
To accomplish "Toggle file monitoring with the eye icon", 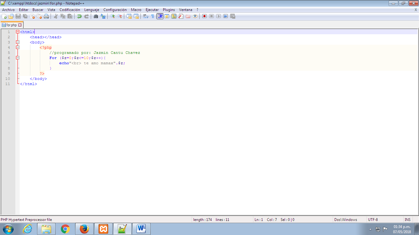I will pos(195,16).
